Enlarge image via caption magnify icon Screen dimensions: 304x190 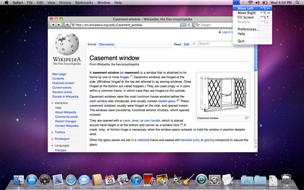(247, 118)
